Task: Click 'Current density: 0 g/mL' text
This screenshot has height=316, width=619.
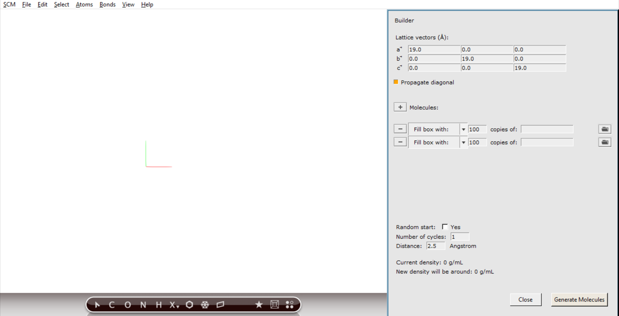Action: (x=429, y=262)
